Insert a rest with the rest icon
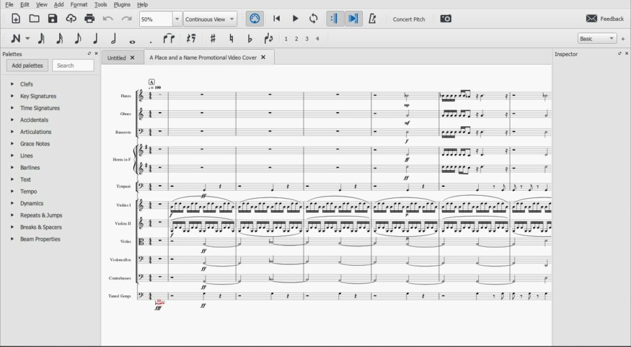This screenshot has height=347, width=631. [191, 39]
